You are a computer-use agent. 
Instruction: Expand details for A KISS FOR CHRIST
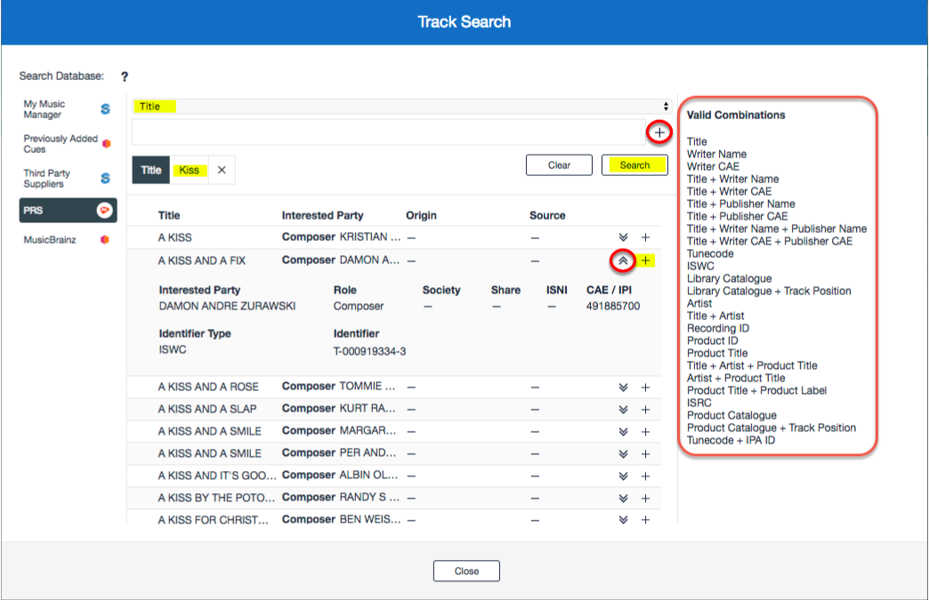point(623,519)
